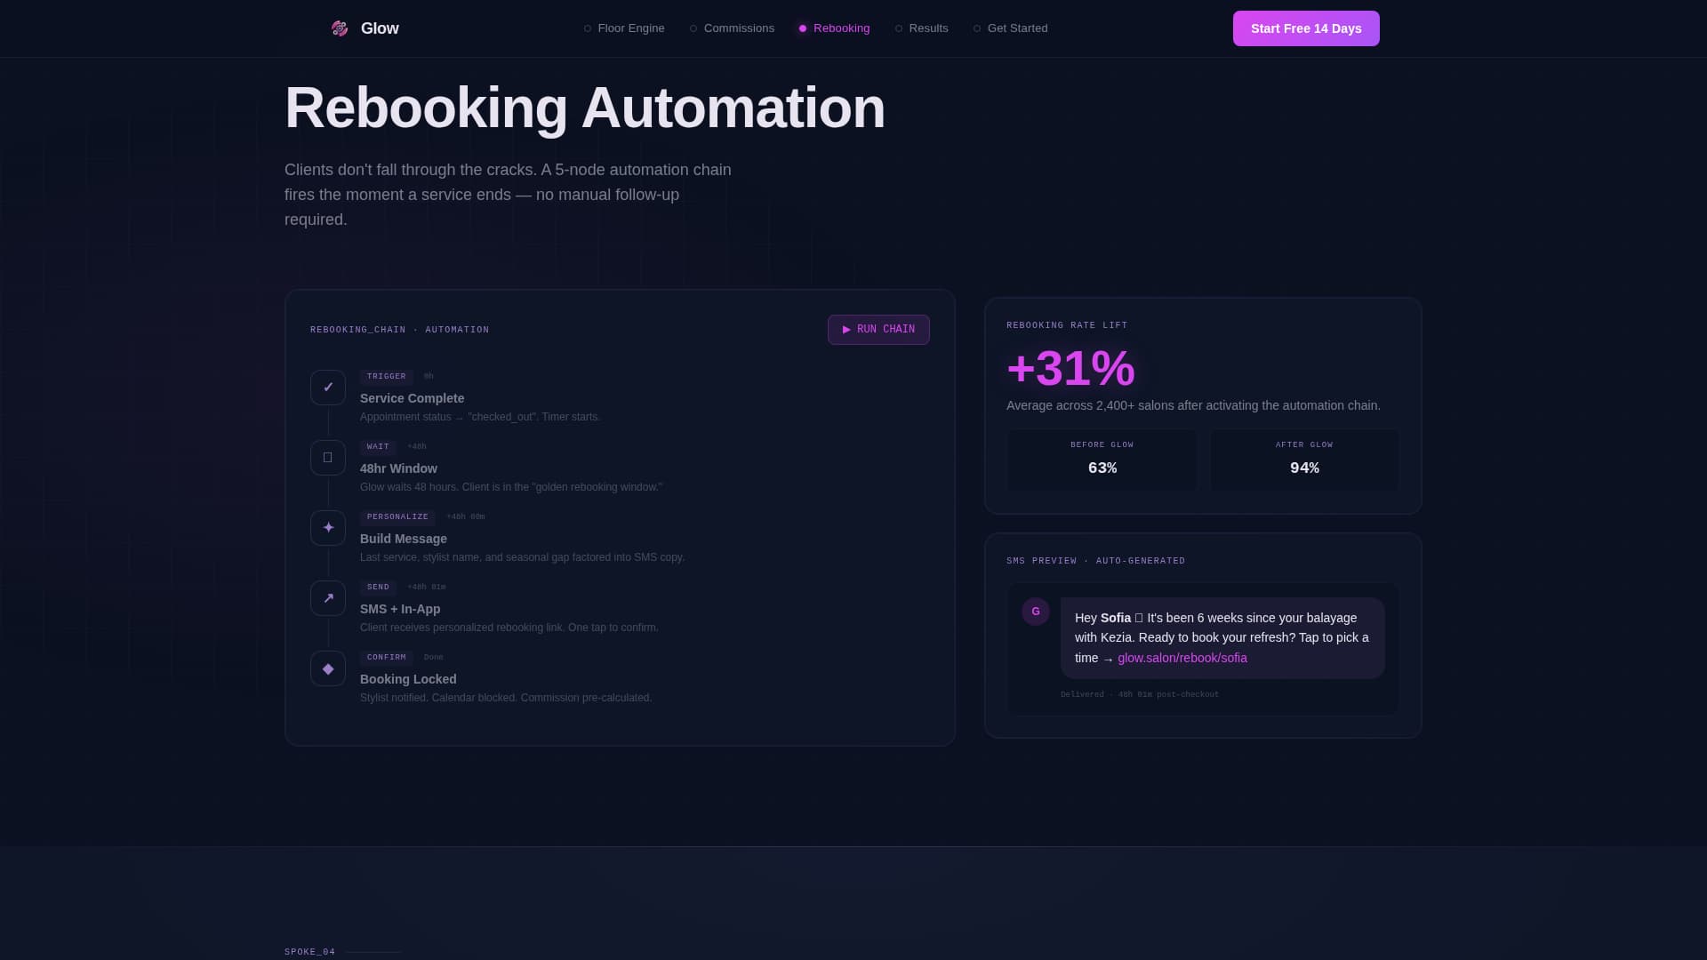
Task: Click the Glow brand name
Action: pos(380,28)
